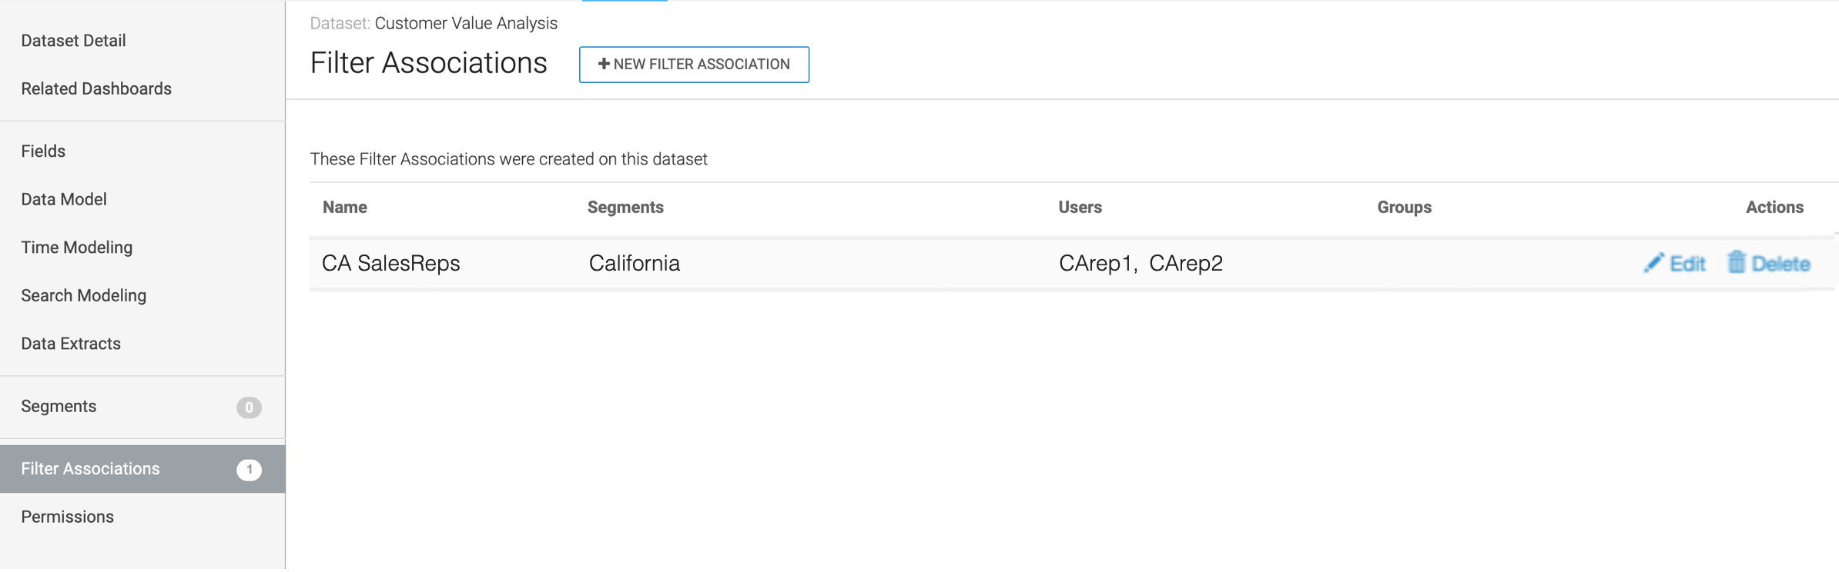This screenshot has height=572, width=1839.
Task: Go to Related Dashboards
Action: pyautogui.click(x=96, y=89)
